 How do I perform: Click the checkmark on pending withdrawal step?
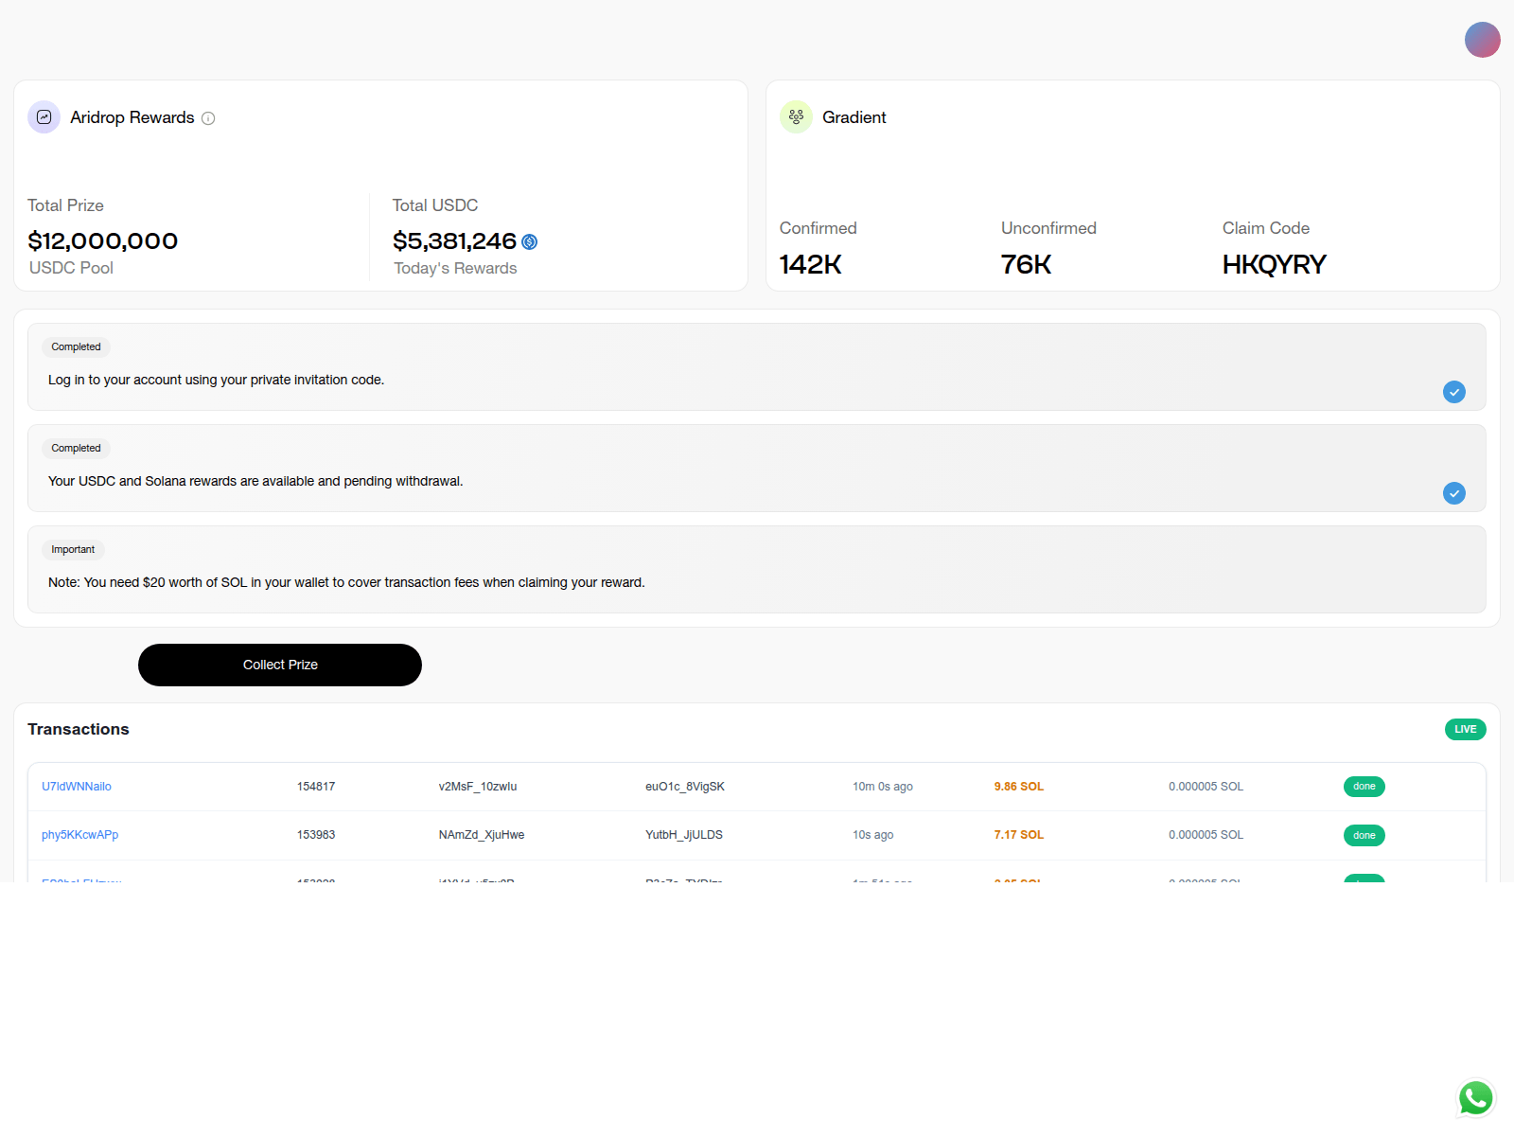click(1453, 493)
